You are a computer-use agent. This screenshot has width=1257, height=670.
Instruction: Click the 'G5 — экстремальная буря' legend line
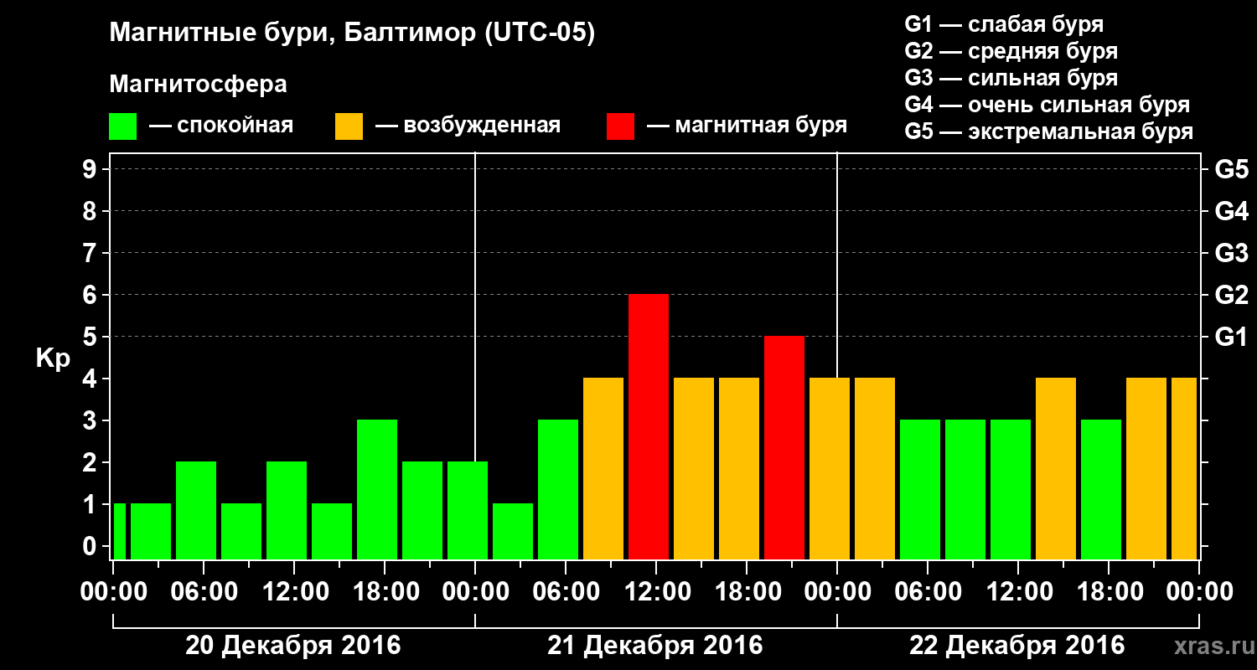tap(1049, 131)
